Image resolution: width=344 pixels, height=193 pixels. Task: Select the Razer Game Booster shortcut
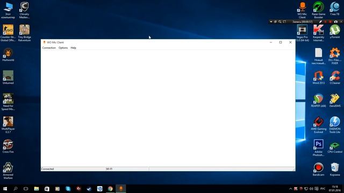(319, 10)
